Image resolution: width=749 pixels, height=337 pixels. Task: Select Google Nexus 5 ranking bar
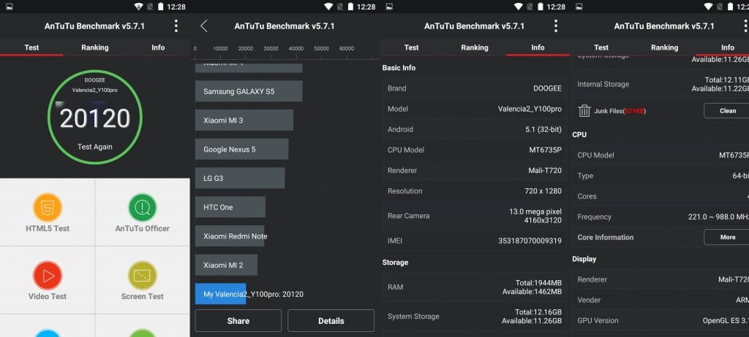click(241, 150)
